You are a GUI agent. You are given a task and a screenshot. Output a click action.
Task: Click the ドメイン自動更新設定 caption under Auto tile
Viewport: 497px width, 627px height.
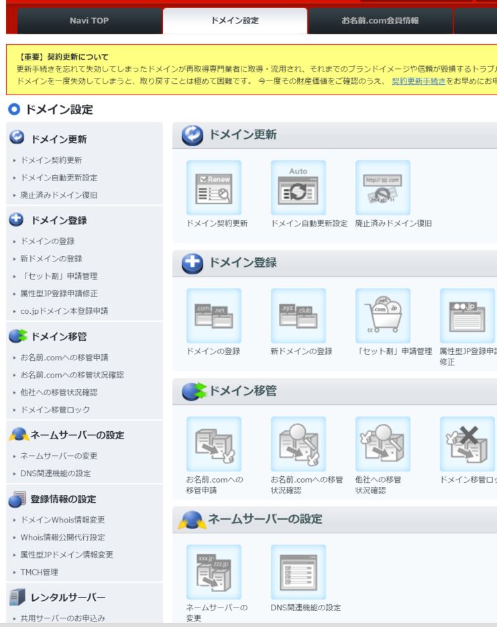[x=309, y=223]
